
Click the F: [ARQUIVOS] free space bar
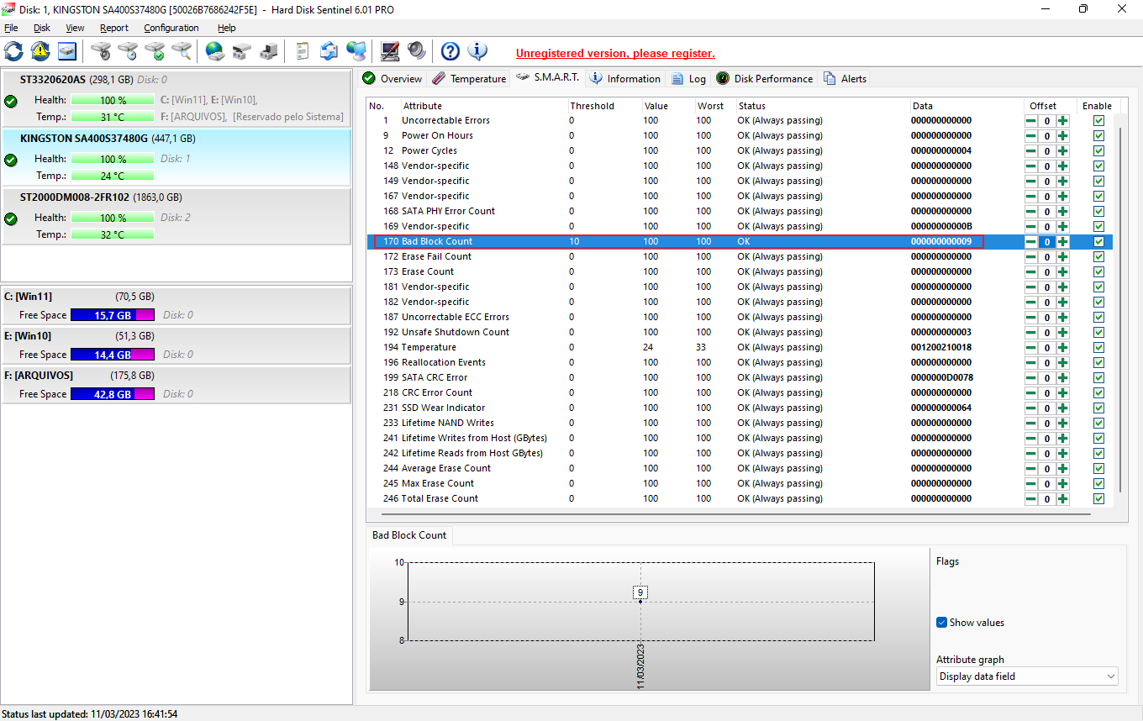113,394
